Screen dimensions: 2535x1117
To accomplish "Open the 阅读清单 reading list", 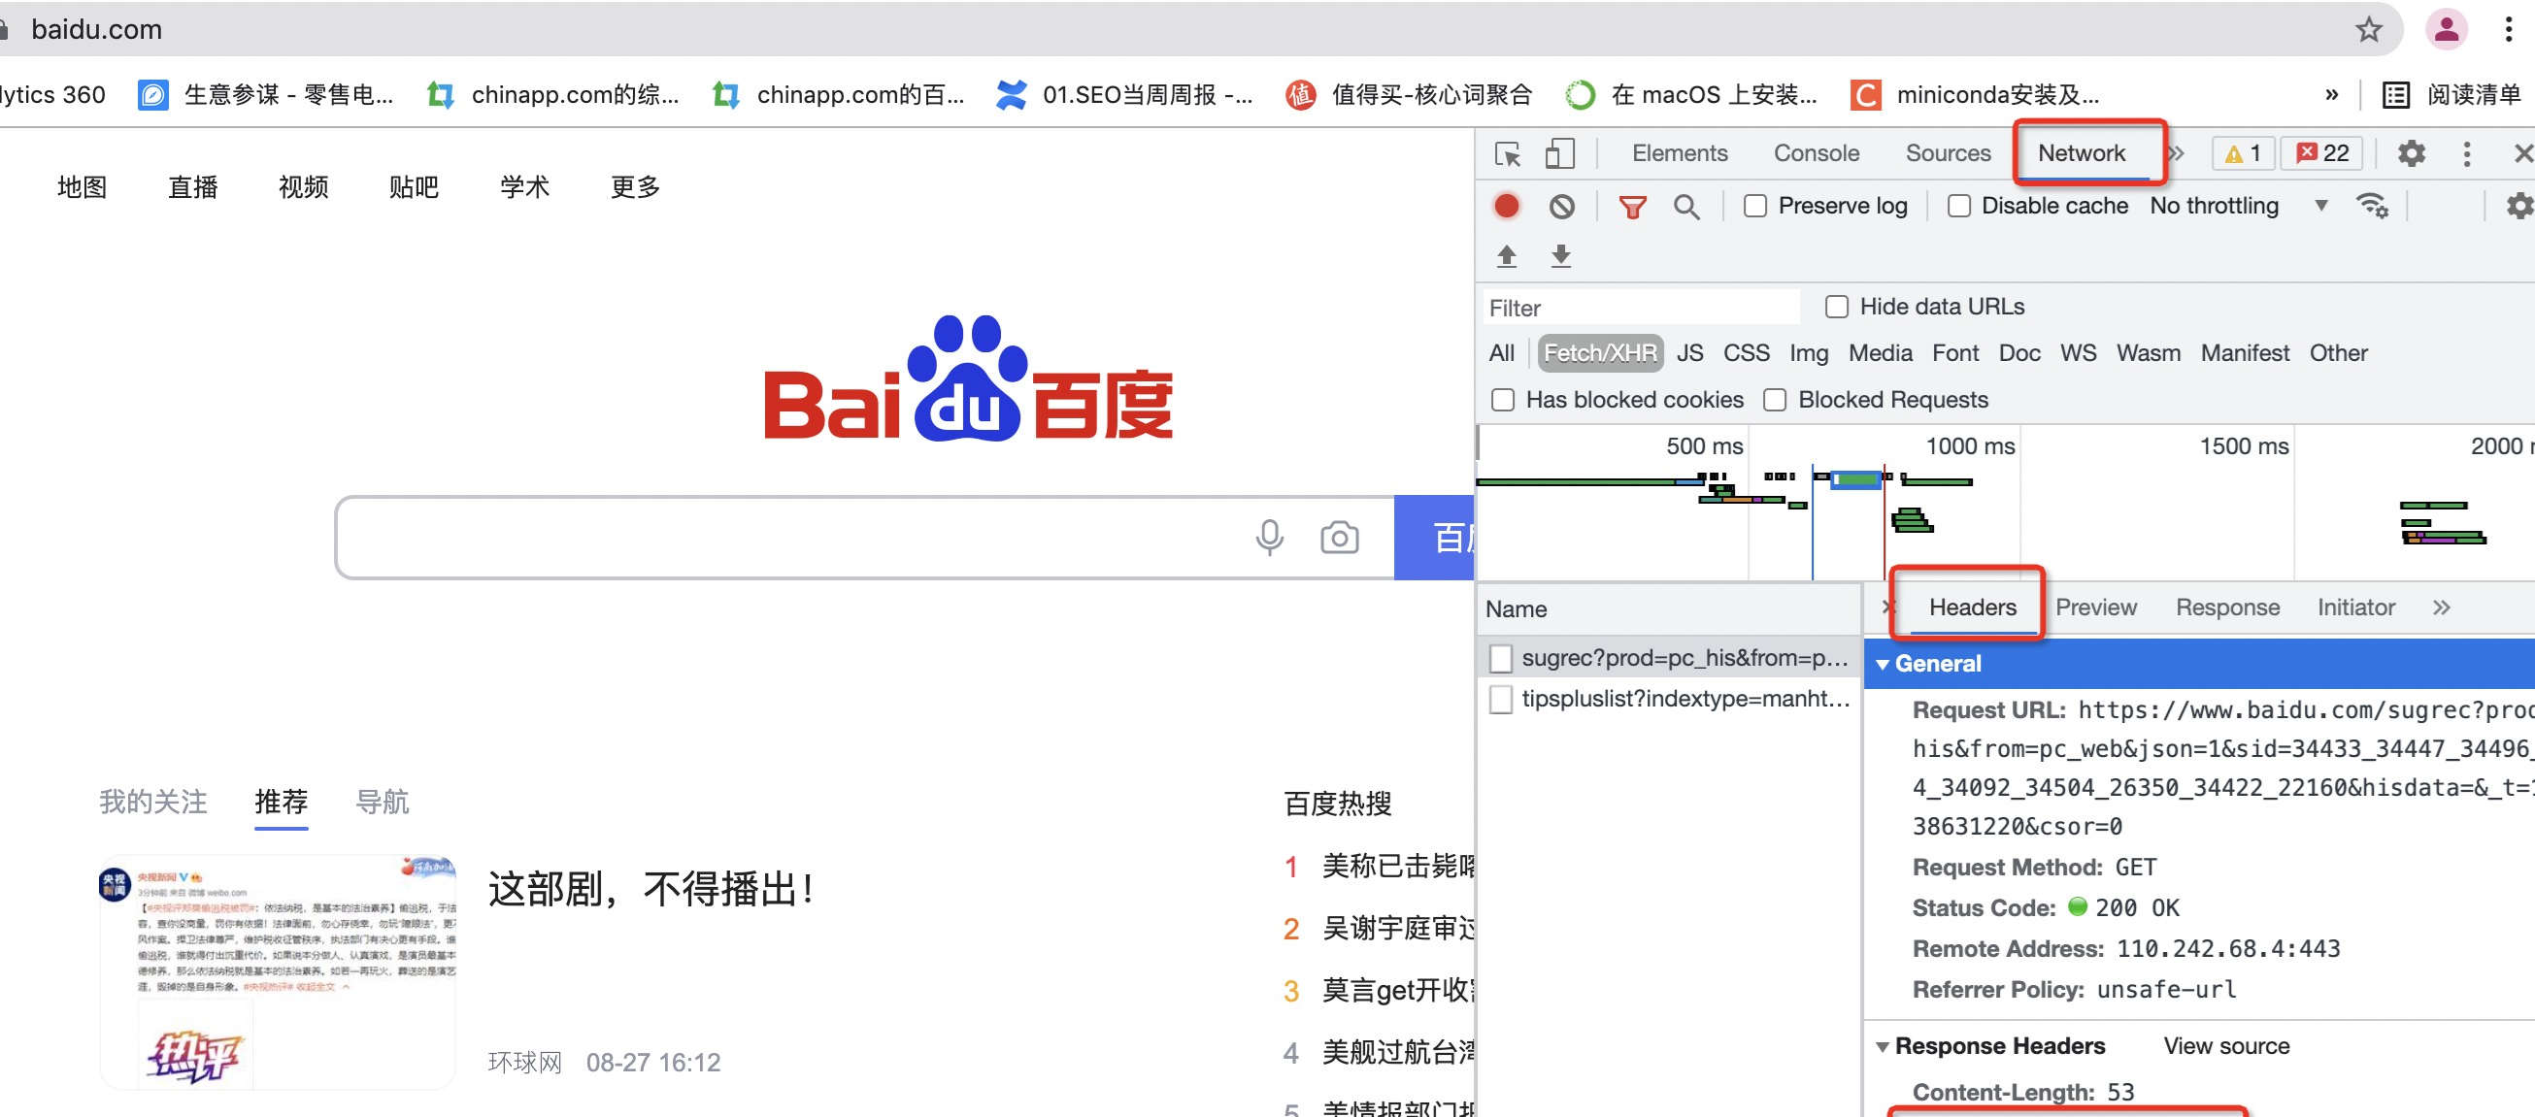I will 2452,94.
